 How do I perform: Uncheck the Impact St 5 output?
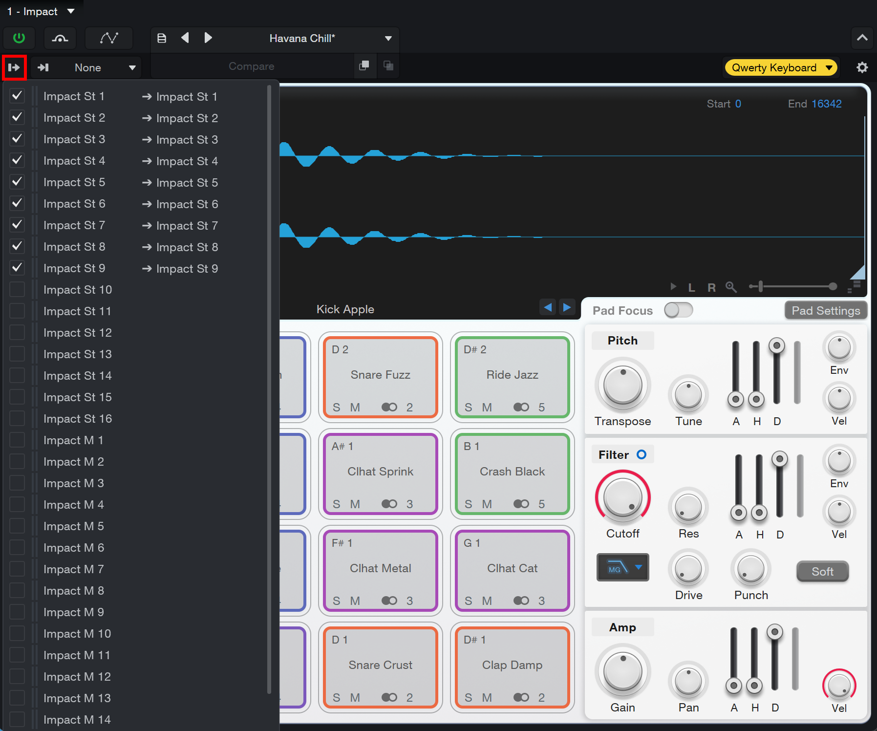(17, 182)
